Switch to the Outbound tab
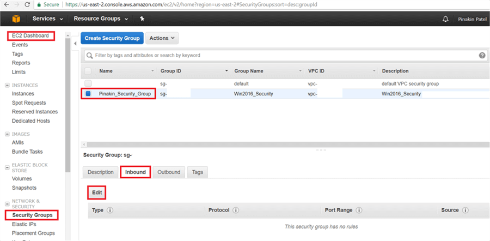490x241 pixels. click(169, 172)
